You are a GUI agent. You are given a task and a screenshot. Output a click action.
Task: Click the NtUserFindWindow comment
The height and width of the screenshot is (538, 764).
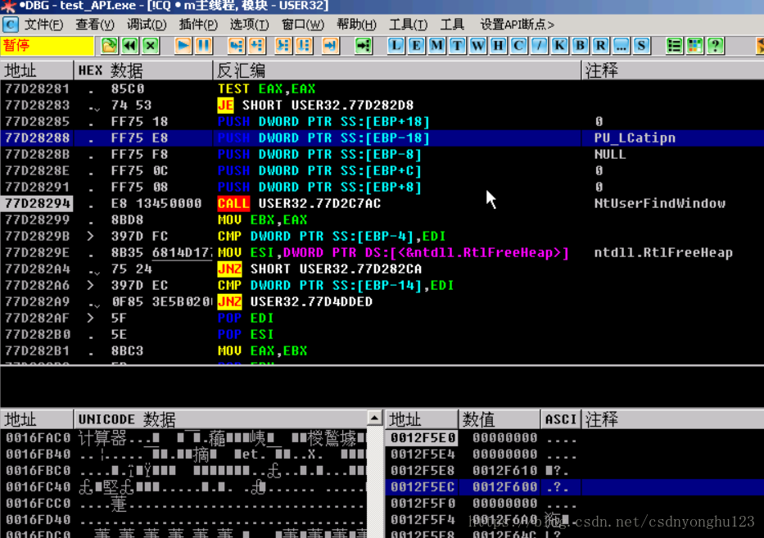660,203
